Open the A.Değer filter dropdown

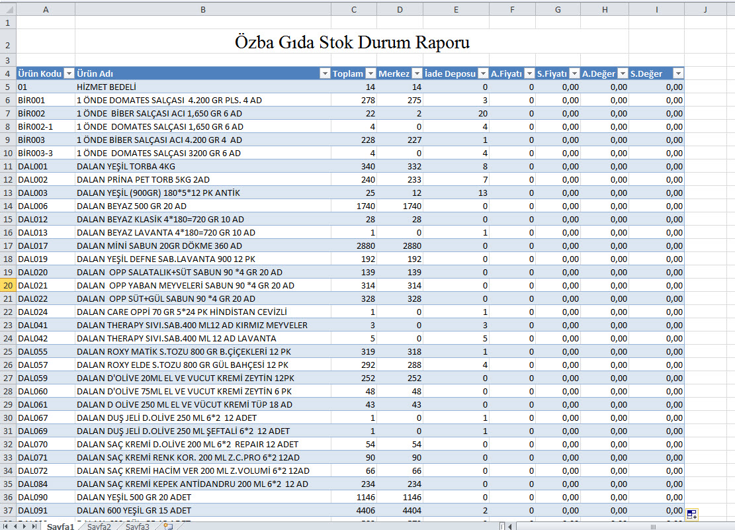tap(623, 73)
